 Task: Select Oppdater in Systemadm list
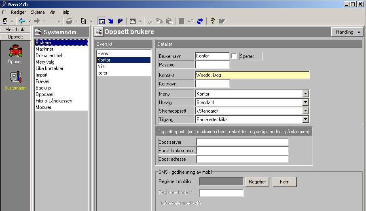tap(61, 94)
